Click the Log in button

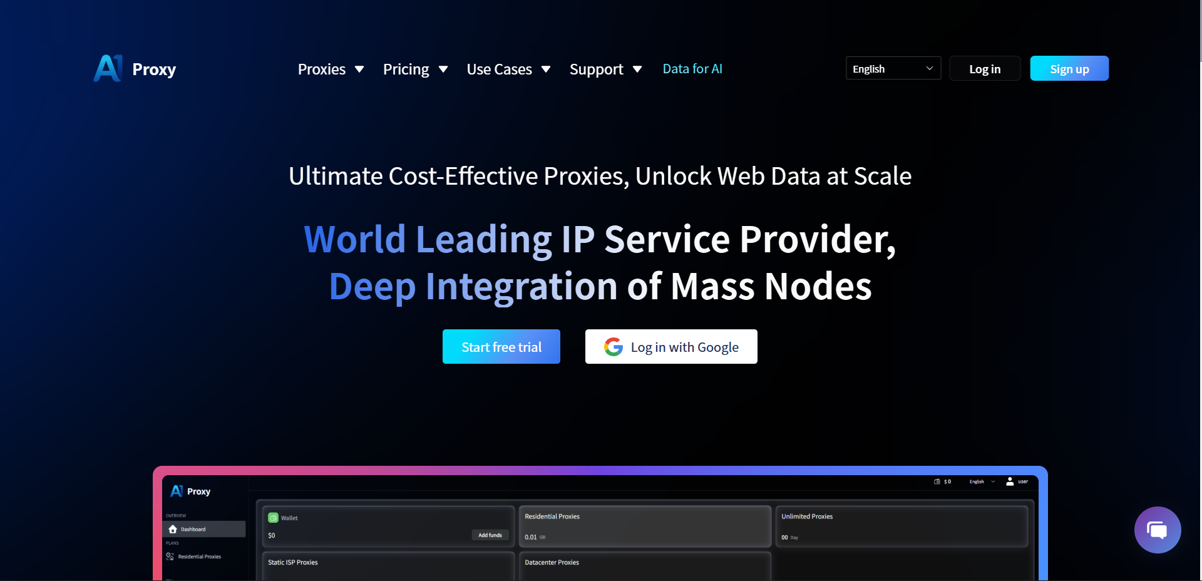click(x=985, y=68)
